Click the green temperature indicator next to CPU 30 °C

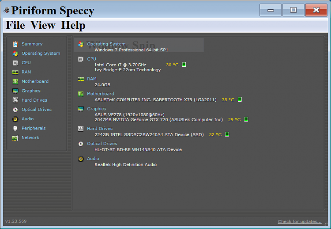pyautogui.click(x=184, y=65)
